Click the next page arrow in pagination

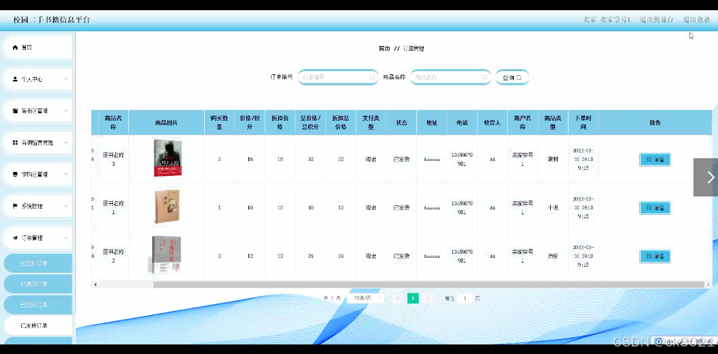(428, 298)
